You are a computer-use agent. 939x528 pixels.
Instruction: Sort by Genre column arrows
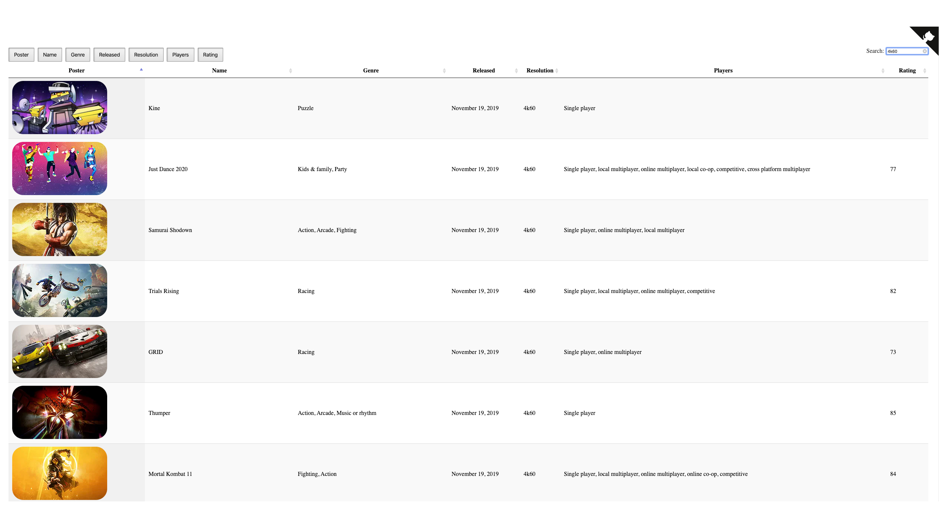(x=444, y=71)
